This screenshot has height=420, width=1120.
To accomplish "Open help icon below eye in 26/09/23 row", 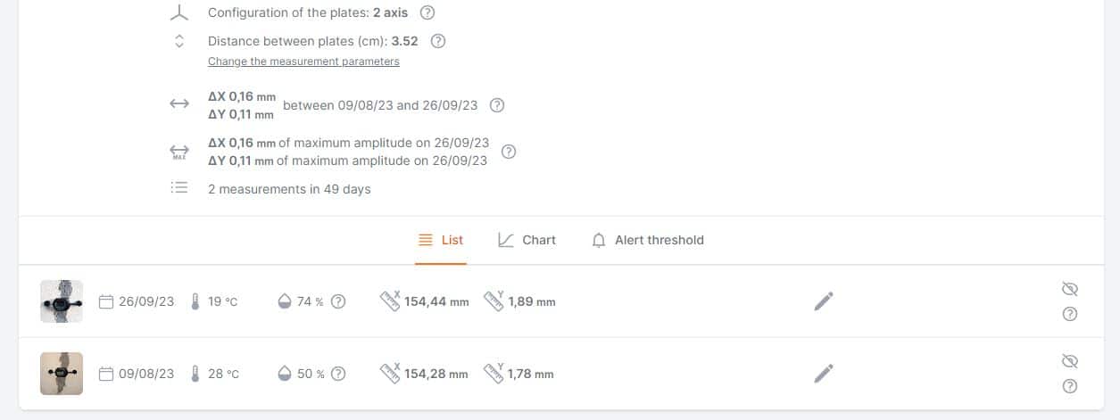I will [x=1071, y=314].
